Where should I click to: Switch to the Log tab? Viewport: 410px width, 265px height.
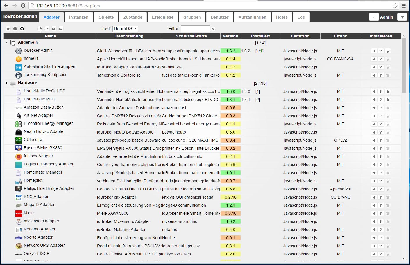click(301, 17)
